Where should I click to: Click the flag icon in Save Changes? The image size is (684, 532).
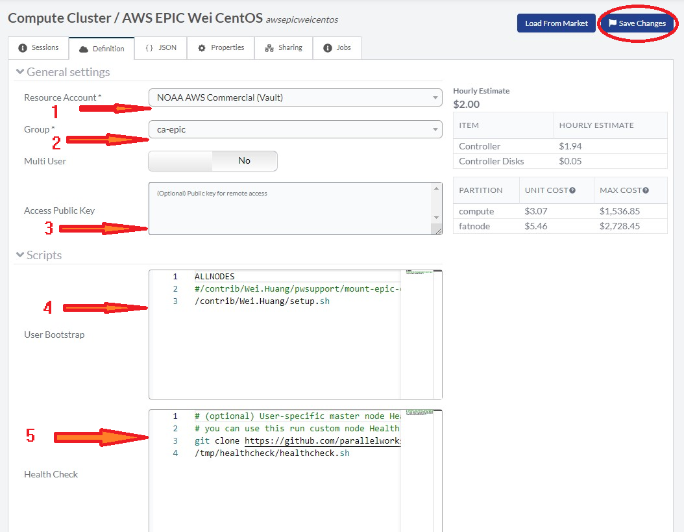(613, 23)
